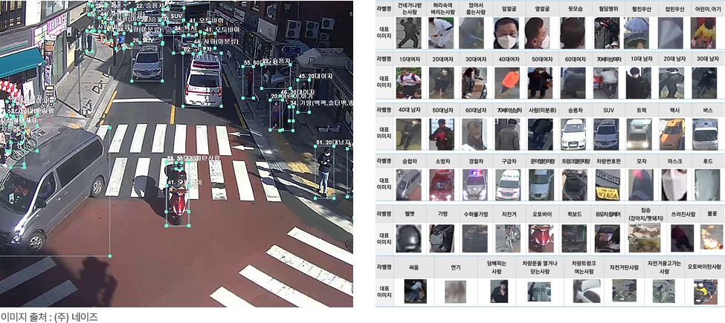Select the pedestrian box labeled 51 on sidewalk
The width and height of the screenshot is (725, 323).
325,168
